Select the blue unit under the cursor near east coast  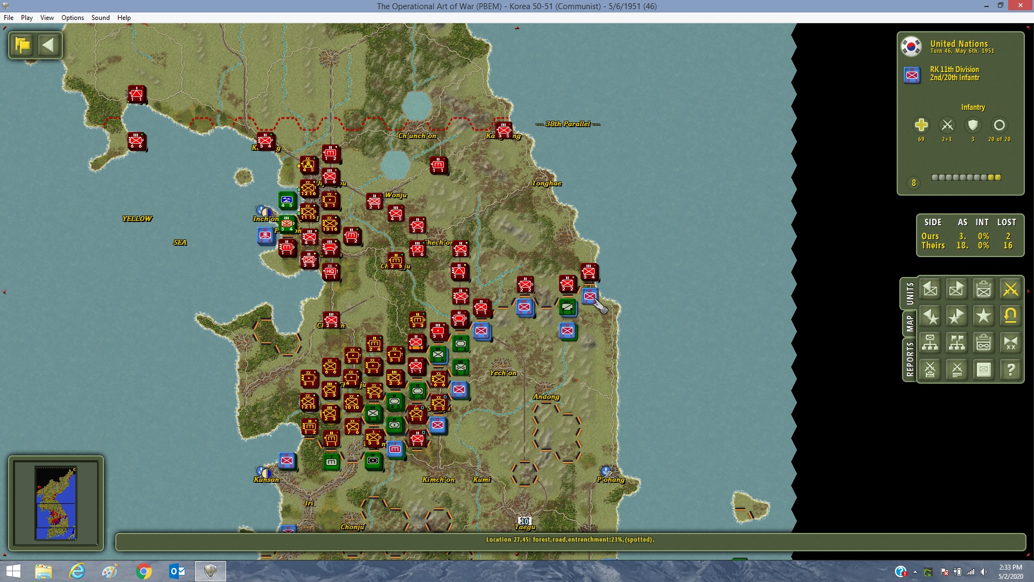(x=590, y=296)
